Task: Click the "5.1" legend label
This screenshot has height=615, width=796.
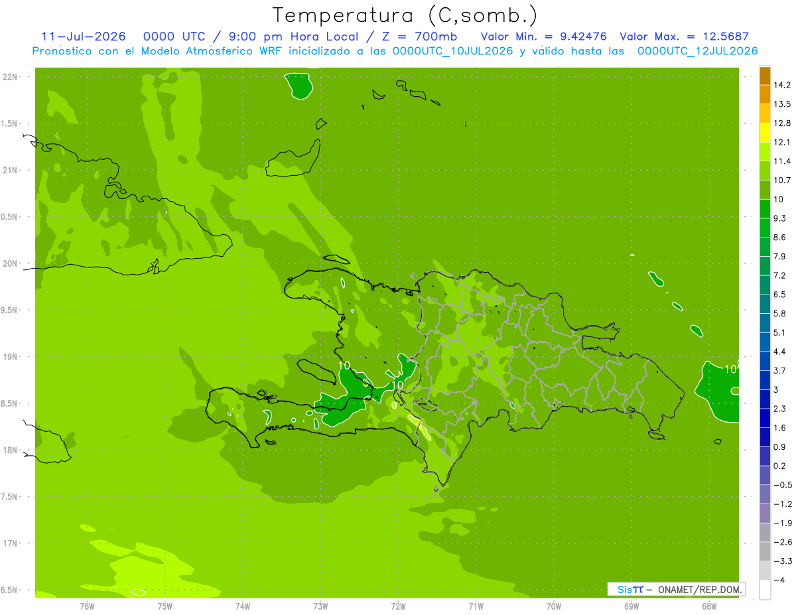Action: [x=780, y=332]
